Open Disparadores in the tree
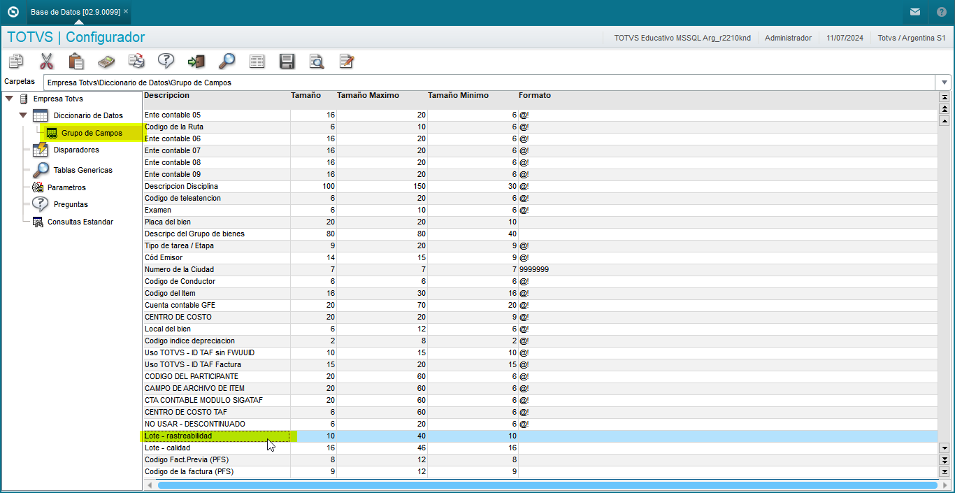955x493 pixels. (x=76, y=150)
